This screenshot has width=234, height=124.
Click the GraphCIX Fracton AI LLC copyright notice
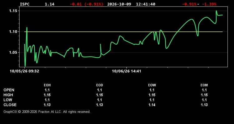click(x=47, y=112)
